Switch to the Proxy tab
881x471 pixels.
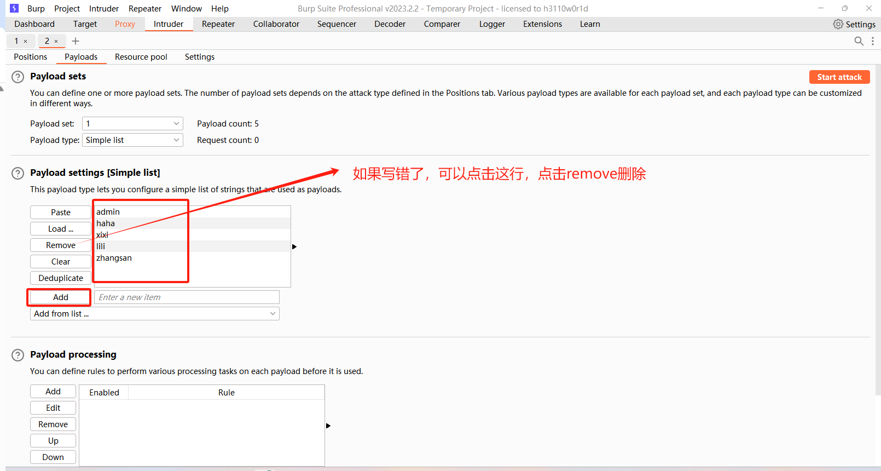coord(125,24)
